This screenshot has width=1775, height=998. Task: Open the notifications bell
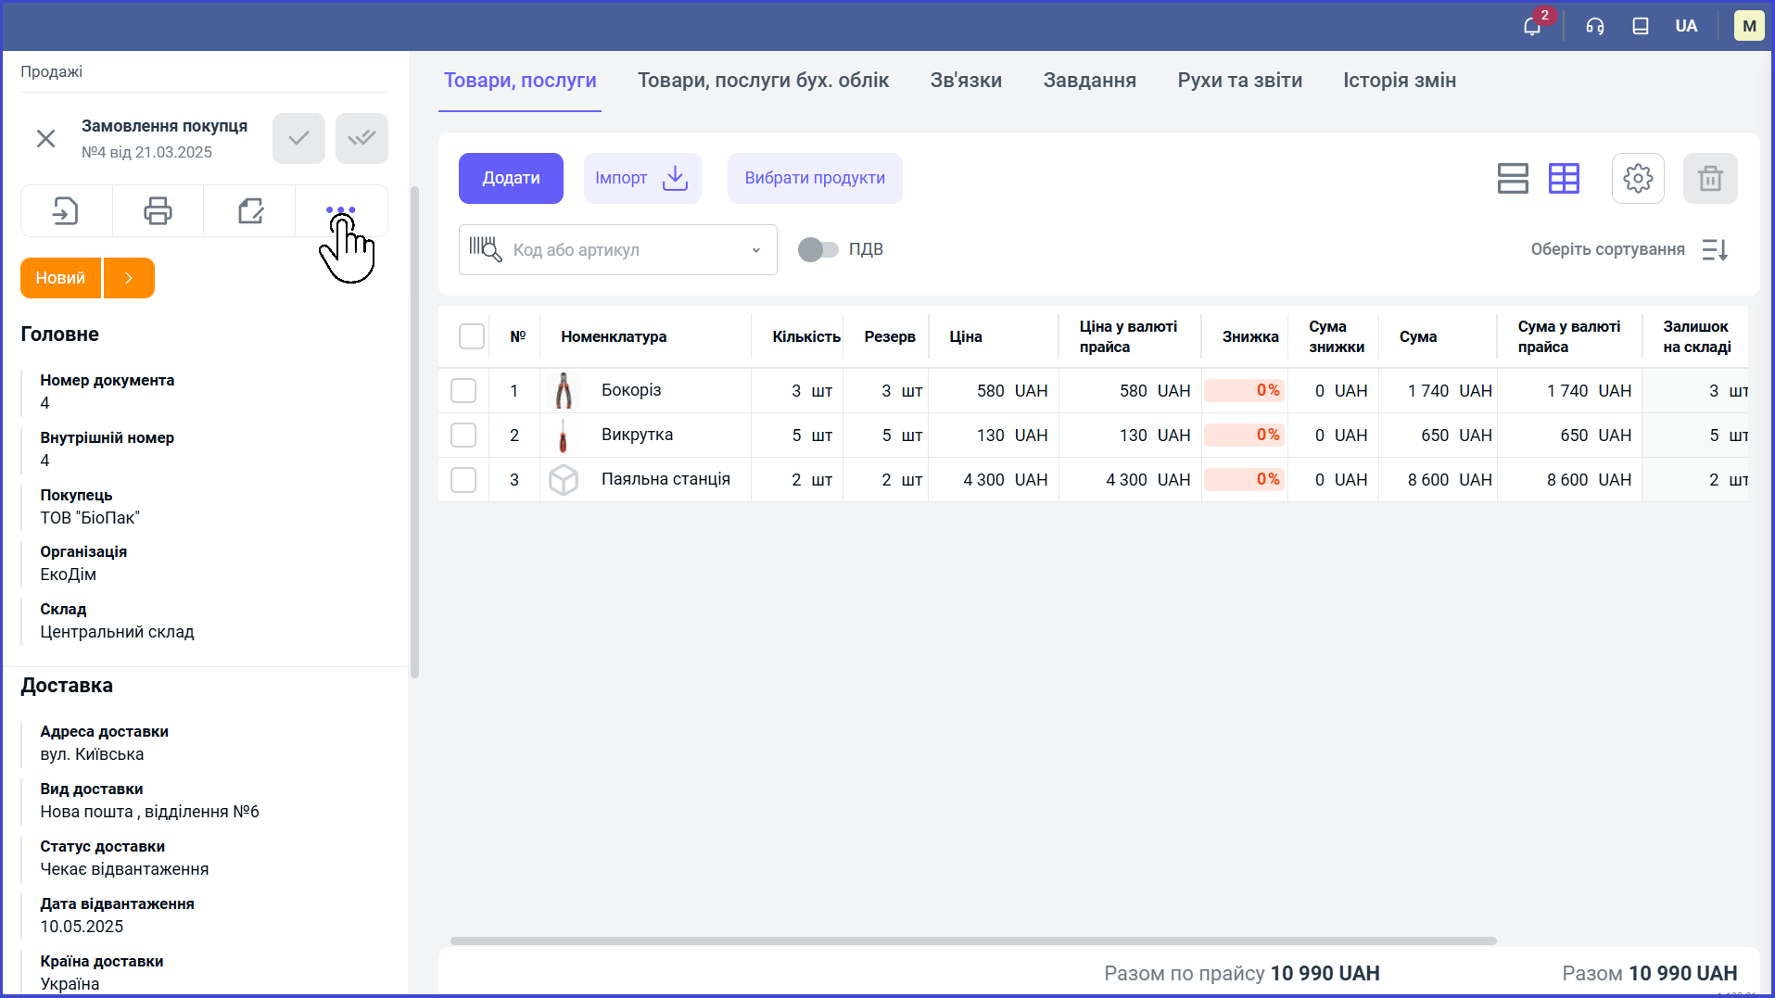1532,26
